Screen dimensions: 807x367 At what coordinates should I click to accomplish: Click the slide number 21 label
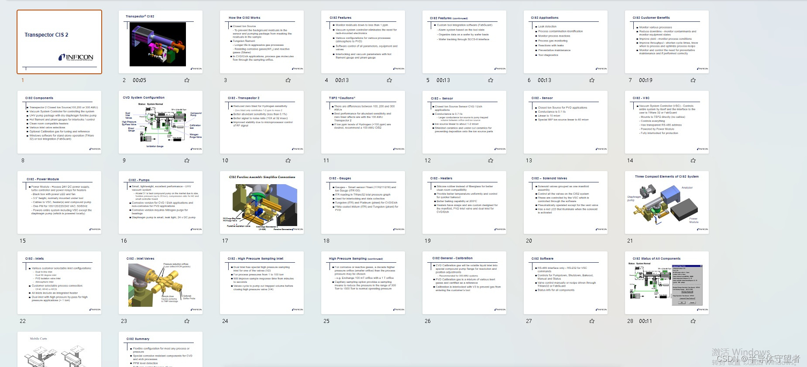point(630,241)
